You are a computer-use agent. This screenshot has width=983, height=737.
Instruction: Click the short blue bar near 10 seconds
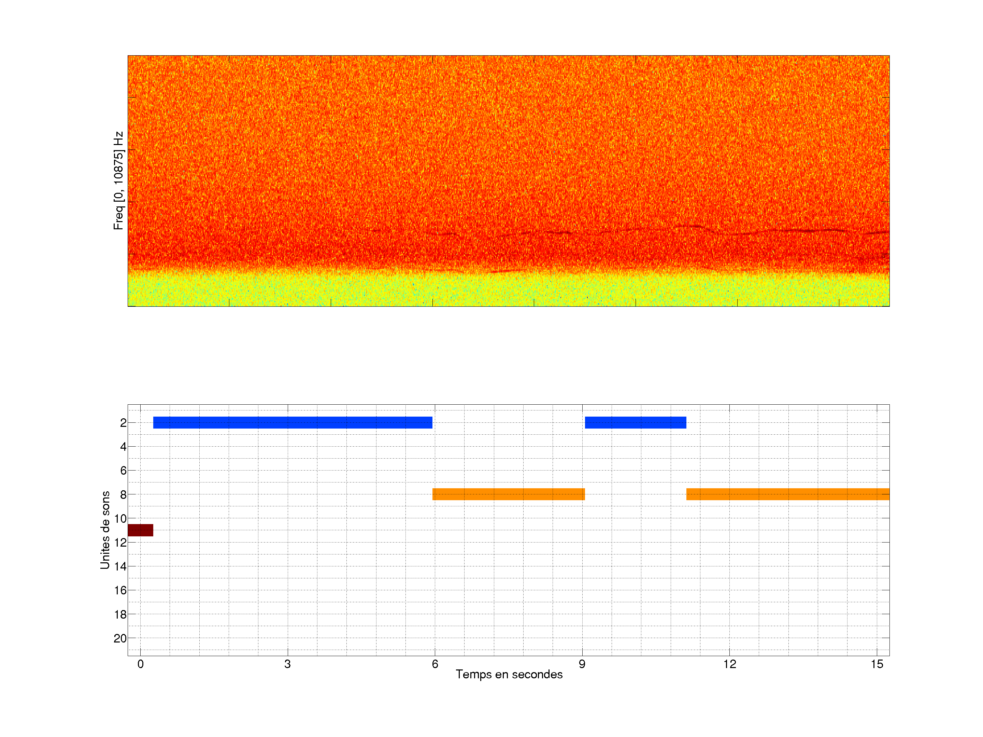click(x=635, y=422)
